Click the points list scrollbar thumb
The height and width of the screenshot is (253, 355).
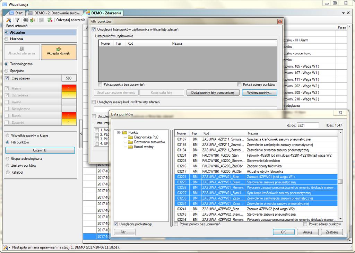pyautogui.click(x=340, y=182)
